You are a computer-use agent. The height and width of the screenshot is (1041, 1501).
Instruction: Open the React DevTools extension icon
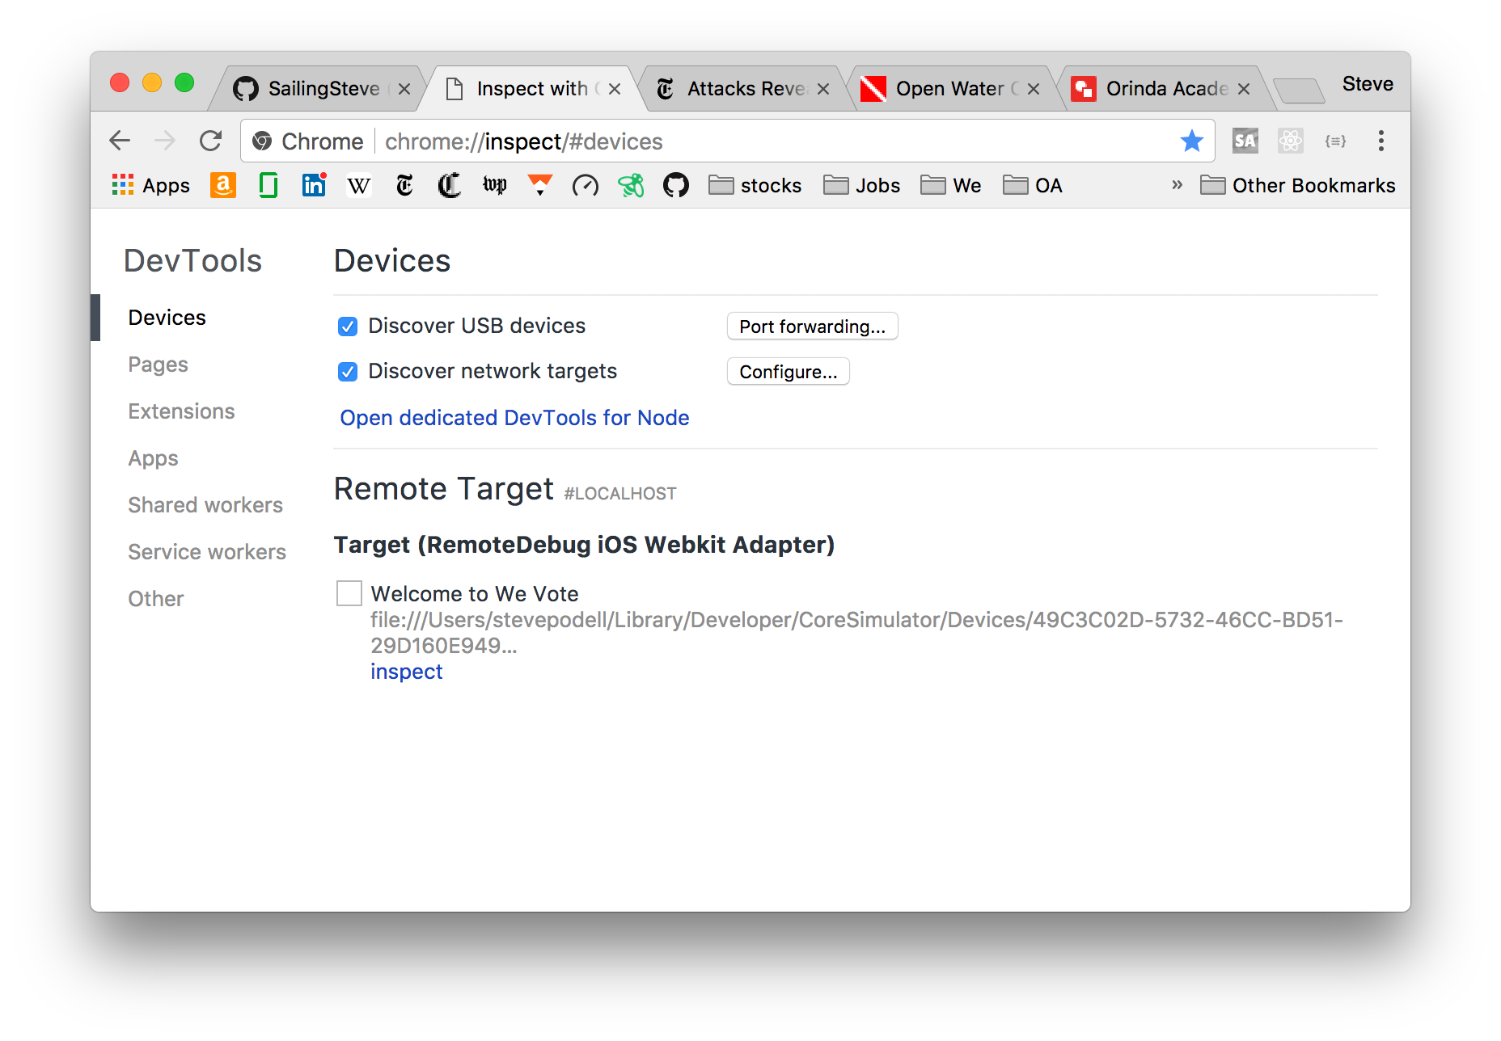coord(1291,141)
